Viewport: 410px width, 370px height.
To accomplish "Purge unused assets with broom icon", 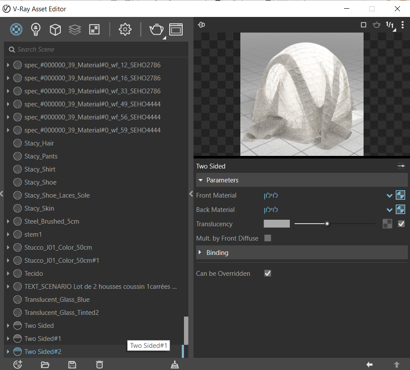I will click(174, 364).
